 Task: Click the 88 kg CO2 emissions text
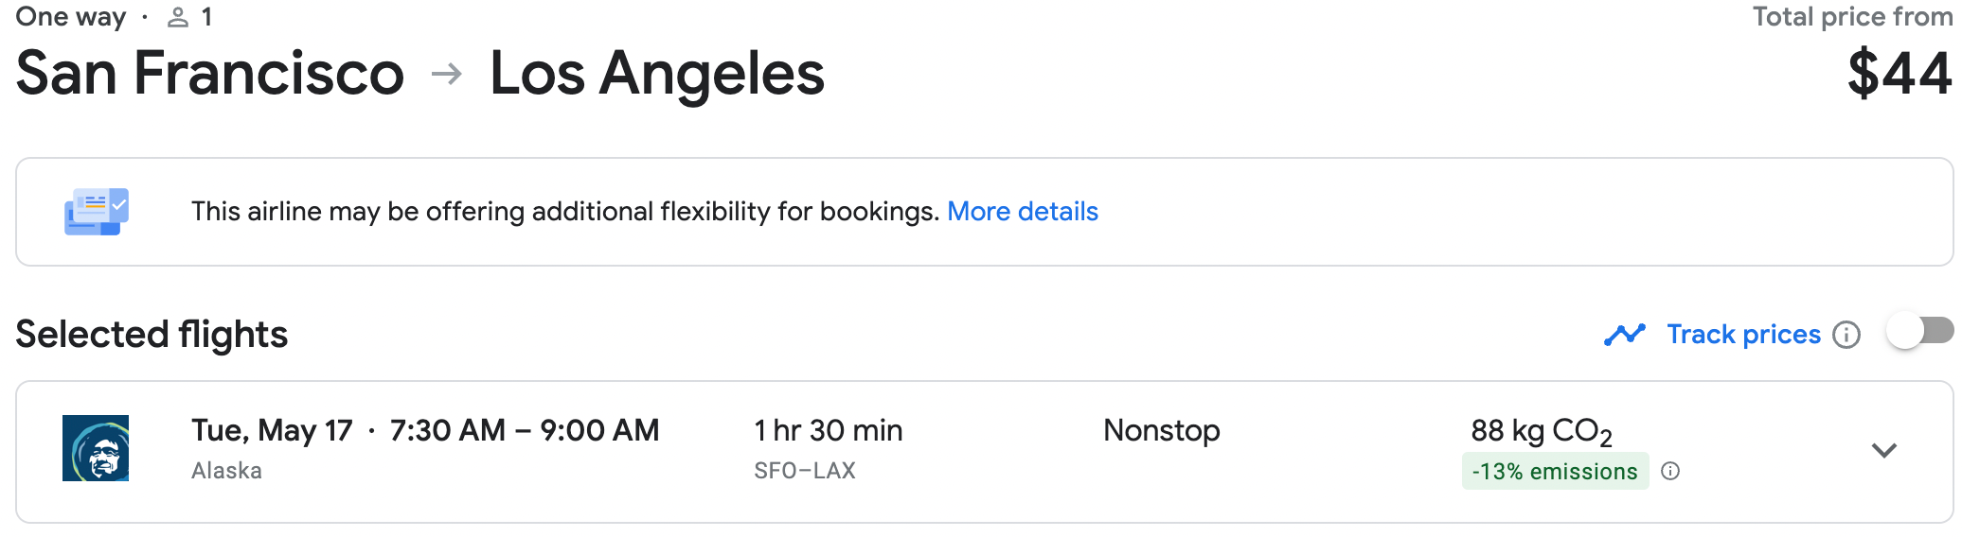coord(1542,431)
